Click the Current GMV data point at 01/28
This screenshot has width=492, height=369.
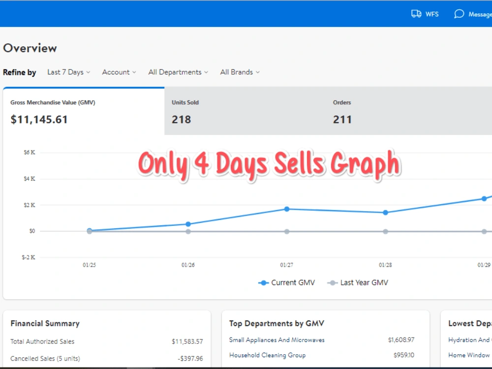point(385,213)
